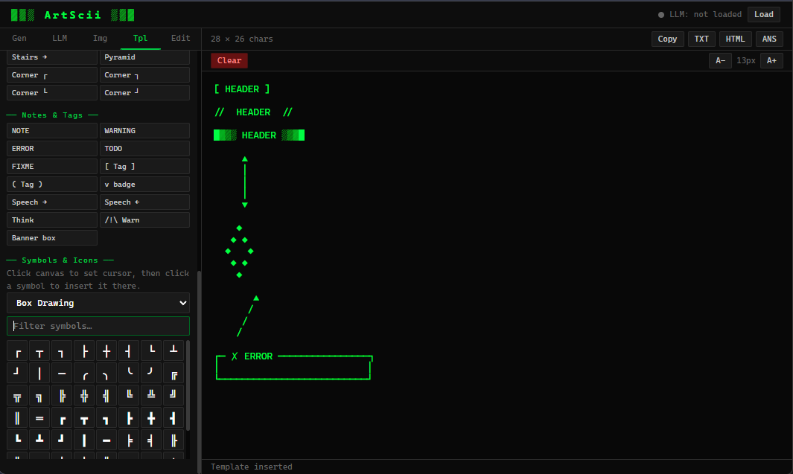Image resolution: width=793 pixels, height=474 pixels.
Task: Insert the Think bubble template
Action: click(x=51, y=220)
